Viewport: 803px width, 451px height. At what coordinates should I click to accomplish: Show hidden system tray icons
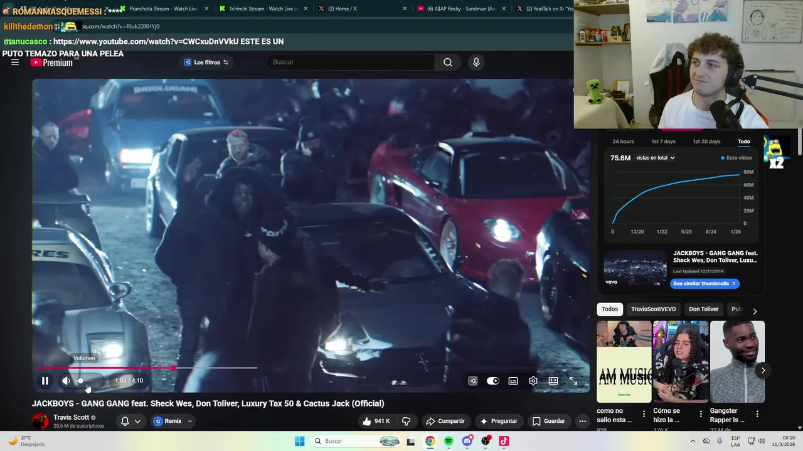click(693, 441)
